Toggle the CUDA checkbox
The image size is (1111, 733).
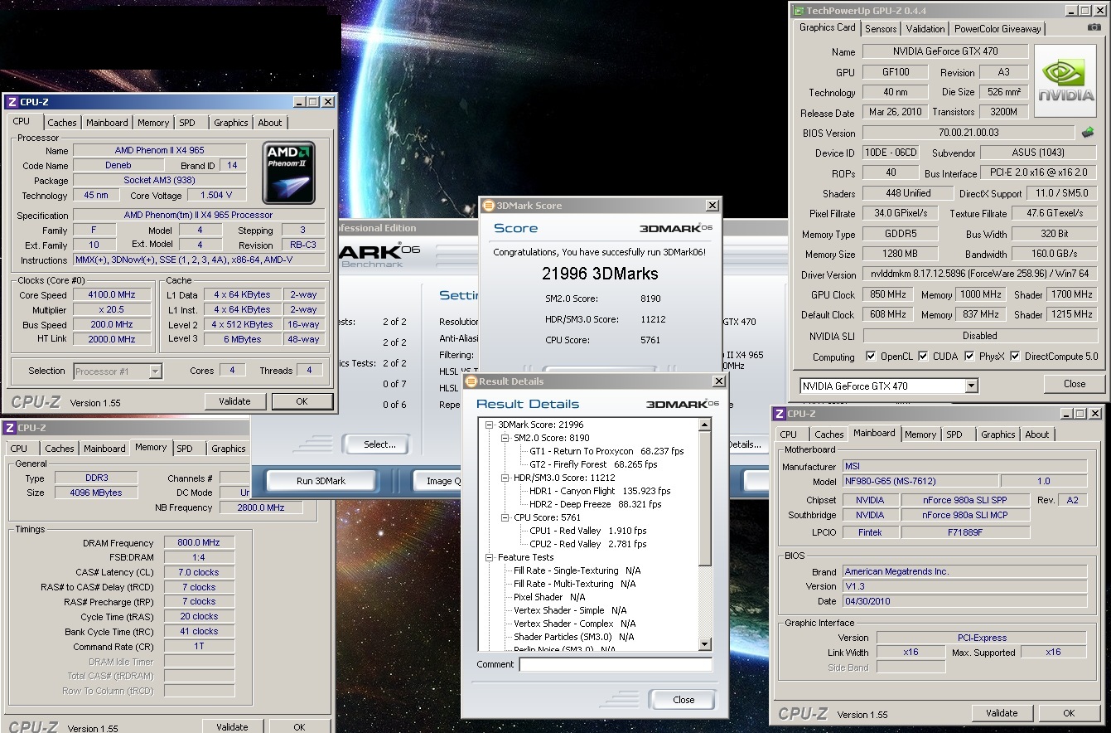923,357
